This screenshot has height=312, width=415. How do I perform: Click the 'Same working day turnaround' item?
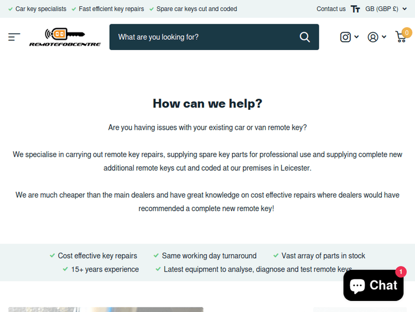pos(209,255)
